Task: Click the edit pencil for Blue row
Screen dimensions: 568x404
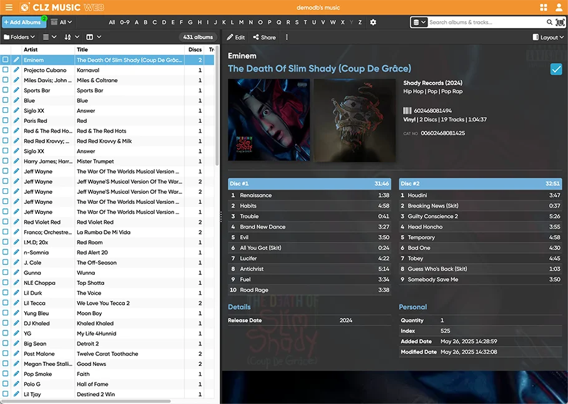Action: [x=16, y=100]
